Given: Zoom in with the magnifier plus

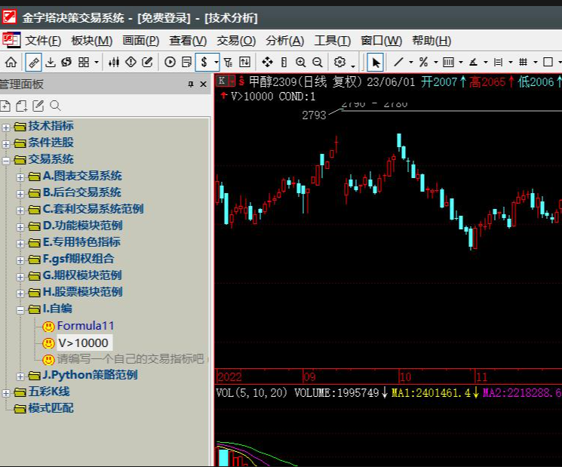Looking at the screenshot, I should (301, 63).
